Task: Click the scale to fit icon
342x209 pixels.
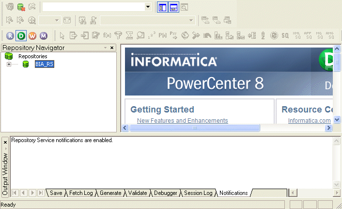Action: click(67, 20)
